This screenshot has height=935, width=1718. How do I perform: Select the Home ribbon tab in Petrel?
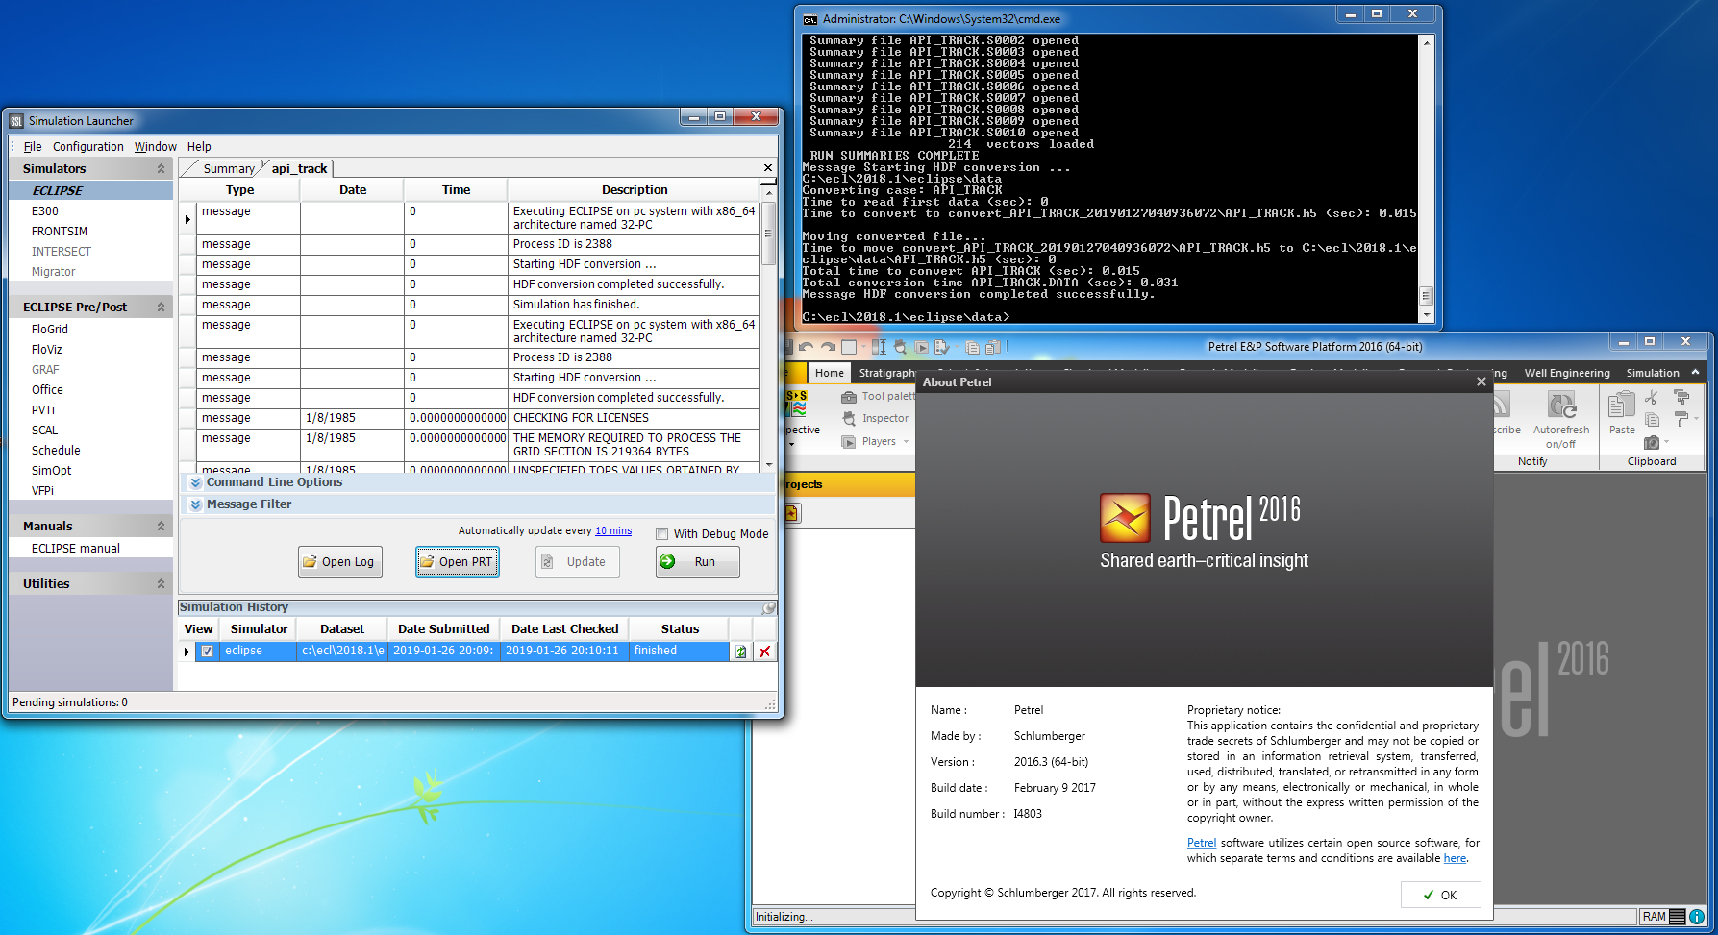coord(829,373)
